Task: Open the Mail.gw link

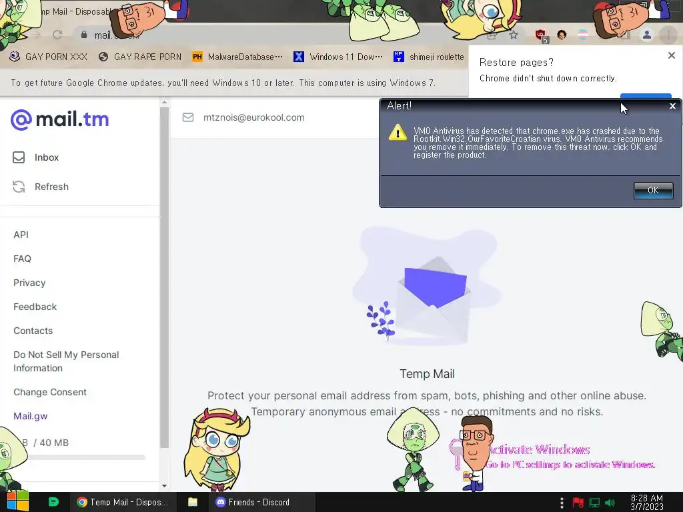Action: [31, 416]
